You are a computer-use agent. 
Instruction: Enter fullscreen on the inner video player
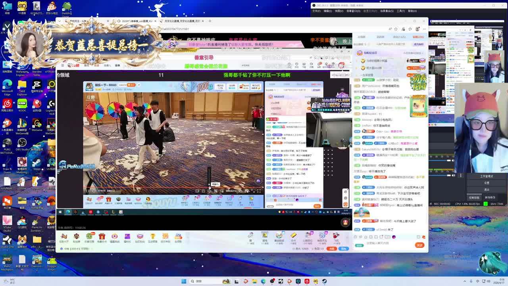pos(259,191)
